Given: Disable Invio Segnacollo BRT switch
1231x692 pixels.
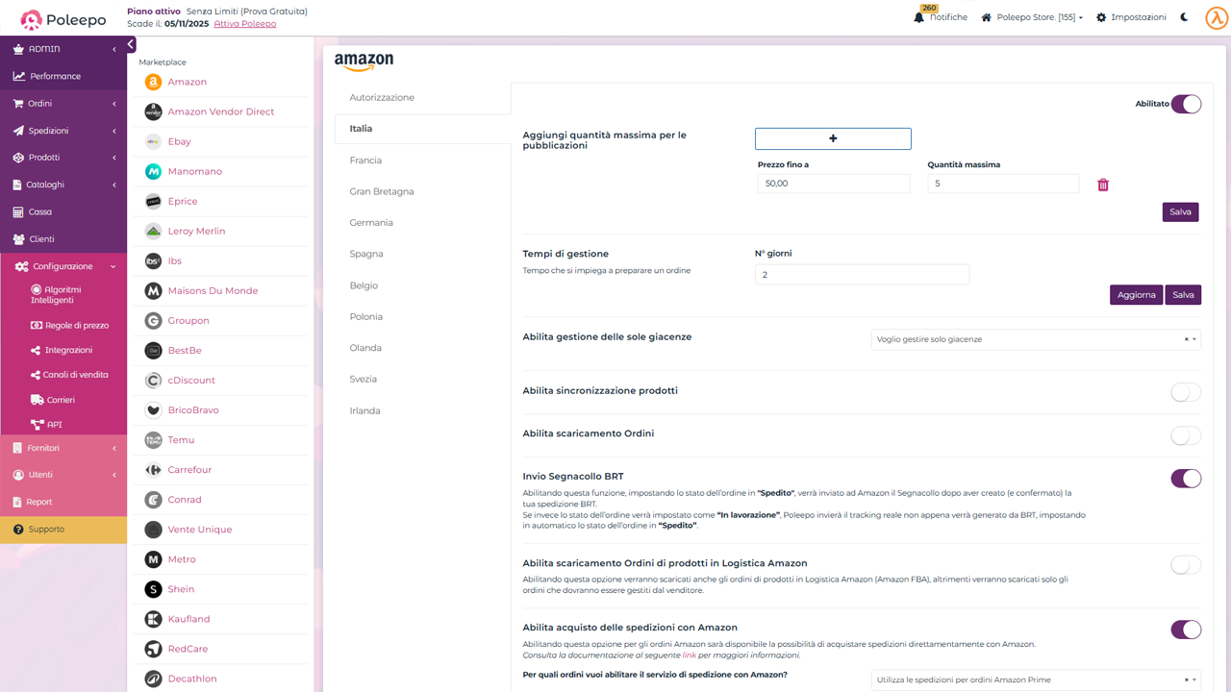Looking at the screenshot, I should pyautogui.click(x=1186, y=479).
